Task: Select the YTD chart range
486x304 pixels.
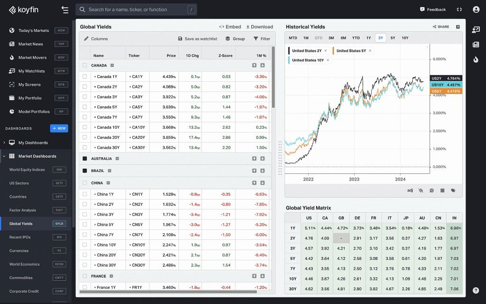Action: [x=356, y=38]
